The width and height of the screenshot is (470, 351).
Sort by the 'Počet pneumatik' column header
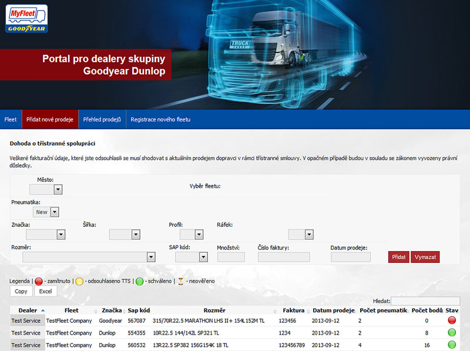click(x=384, y=310)
